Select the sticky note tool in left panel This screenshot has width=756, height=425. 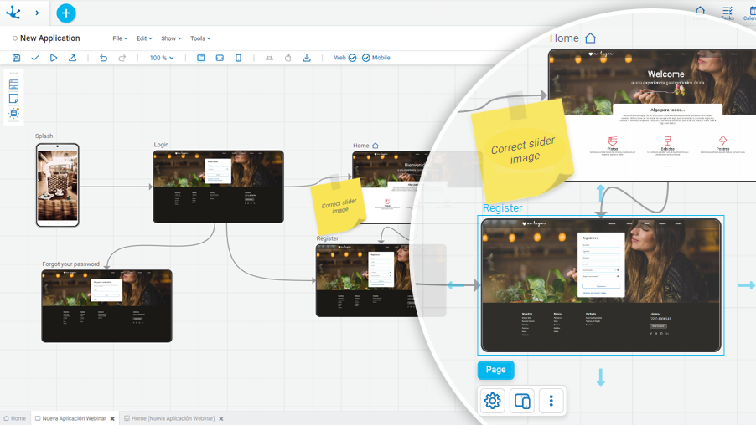click(x=13, y=99)
